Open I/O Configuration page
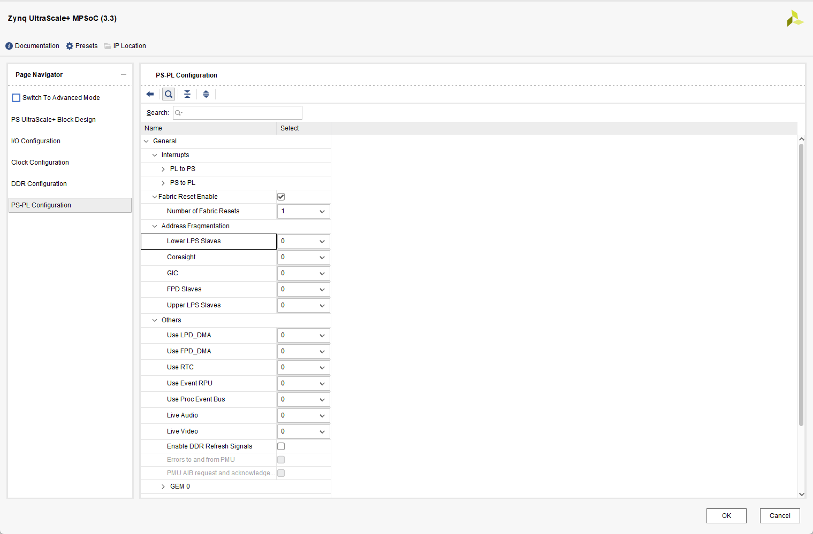The image size is (813, 534). pos(36,141)
